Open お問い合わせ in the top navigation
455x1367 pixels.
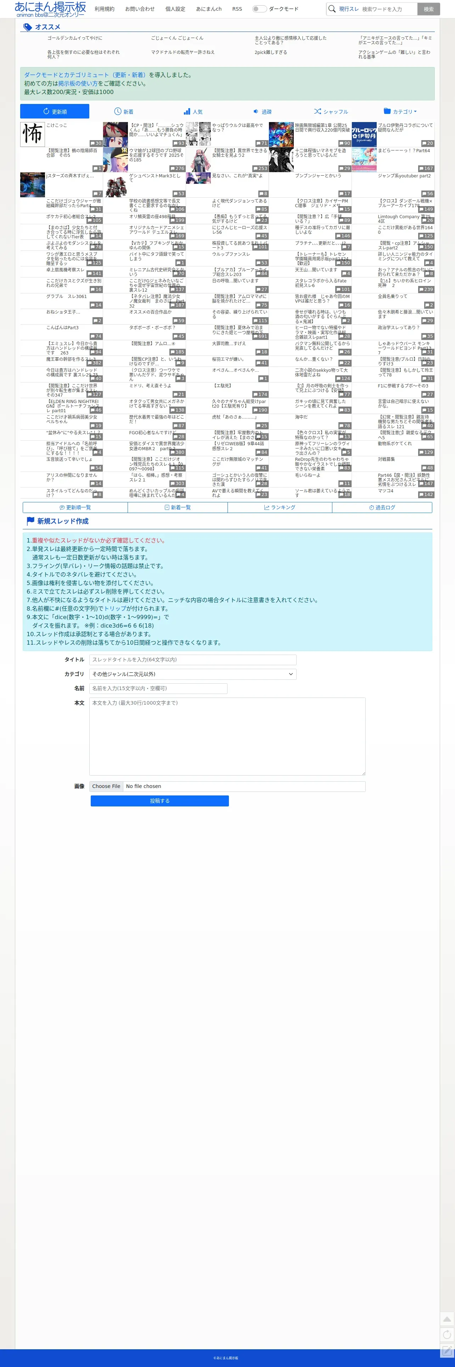[x=140, y=9]
